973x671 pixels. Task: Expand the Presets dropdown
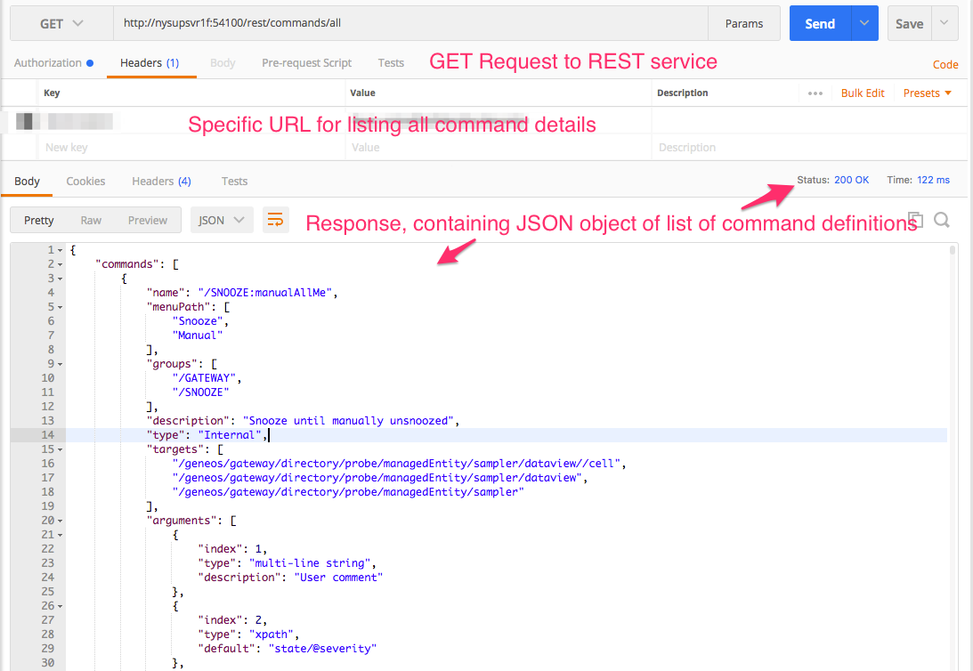click(927, 93)
